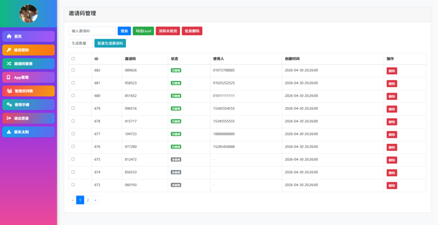
Task: Open 管理员列表 menu item
Action: tap(29, 91)
